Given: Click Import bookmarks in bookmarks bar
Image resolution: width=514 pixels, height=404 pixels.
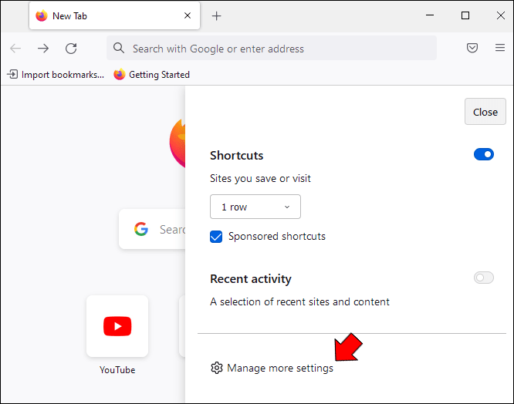Looking at the screenshot, I should 56,75.
